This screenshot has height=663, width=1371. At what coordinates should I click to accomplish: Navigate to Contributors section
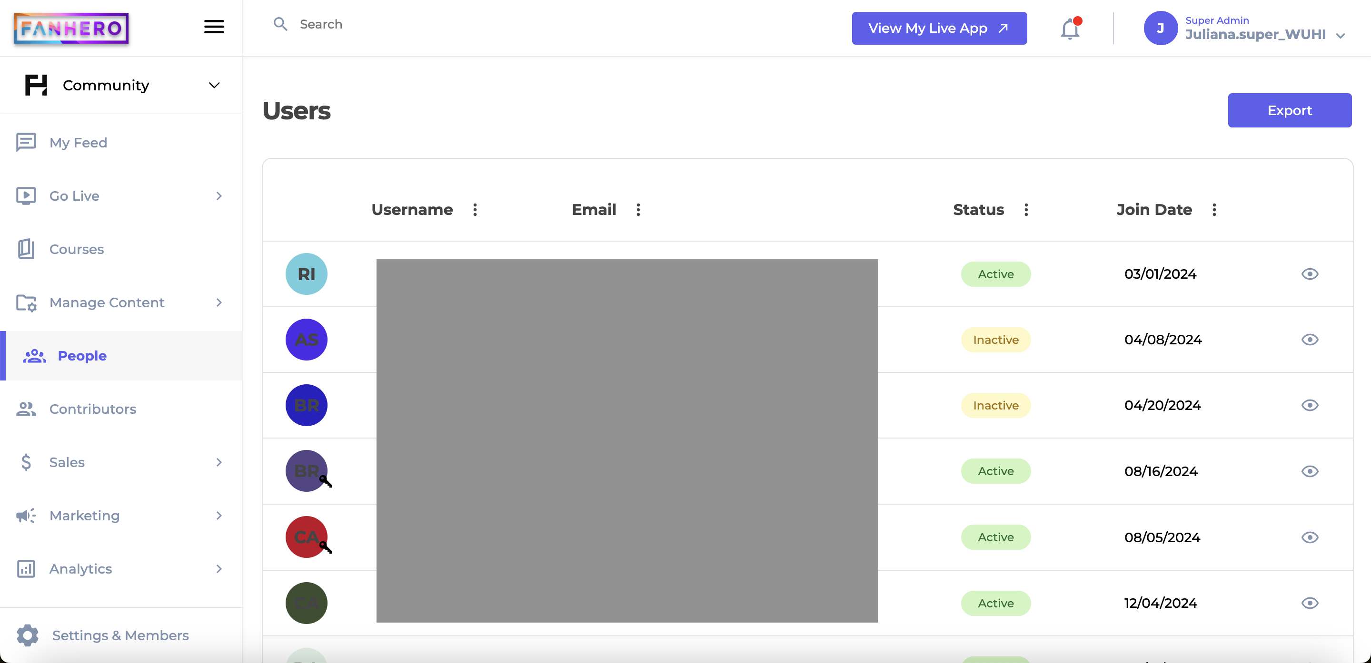pyautogui.click(x=93, y=409)
